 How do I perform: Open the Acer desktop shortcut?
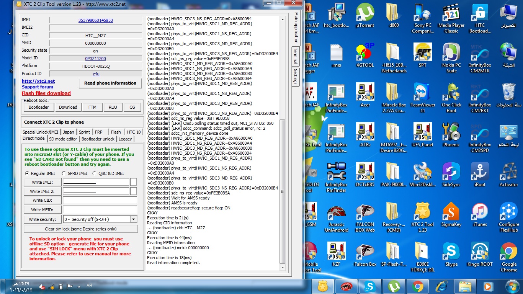[x=365, y=95]
